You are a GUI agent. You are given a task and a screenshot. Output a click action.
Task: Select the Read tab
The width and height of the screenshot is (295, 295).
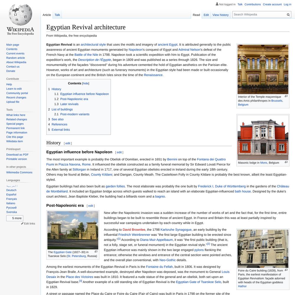(x=196, y=15)
